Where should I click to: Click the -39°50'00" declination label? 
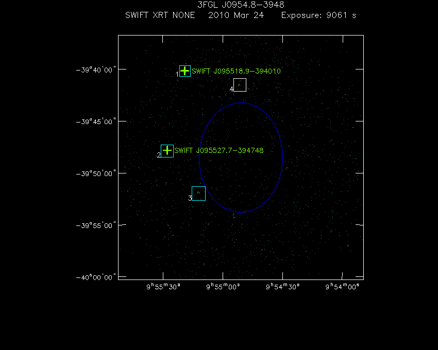pyautogui.click(x=96, y=173)
